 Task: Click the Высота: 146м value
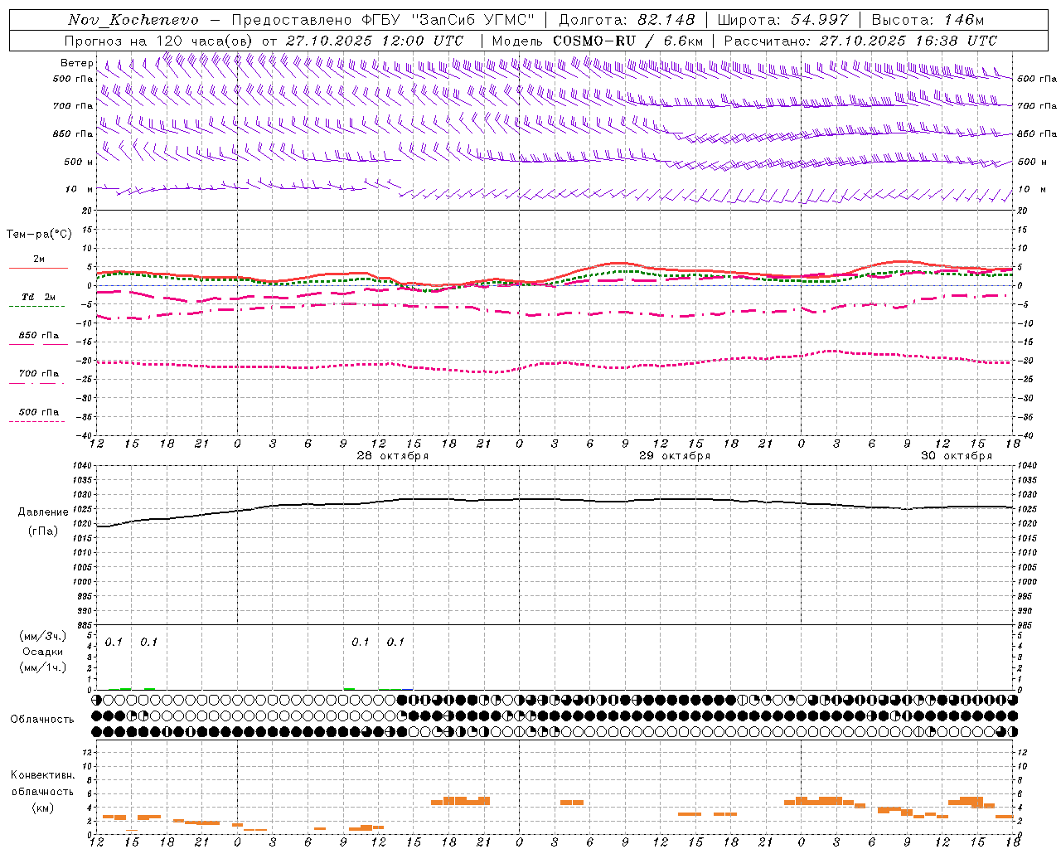pyautogui.click(x=928, y=20)
